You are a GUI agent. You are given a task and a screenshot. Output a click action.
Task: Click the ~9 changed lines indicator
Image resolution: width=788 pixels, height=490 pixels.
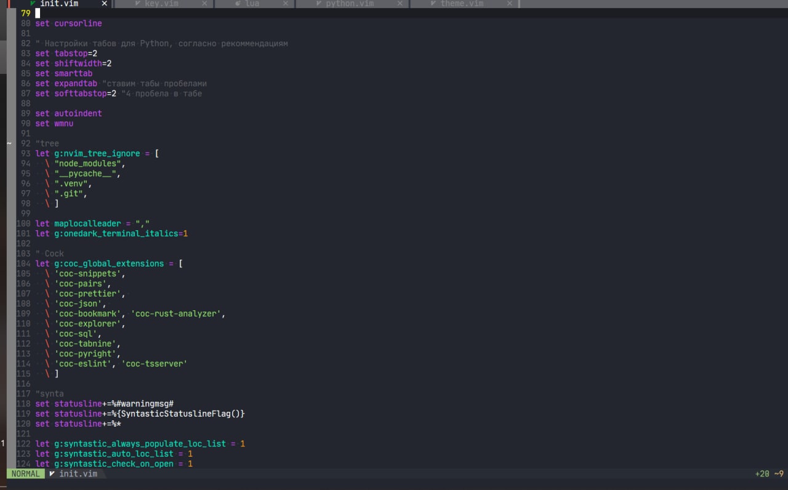pos(779,474)
